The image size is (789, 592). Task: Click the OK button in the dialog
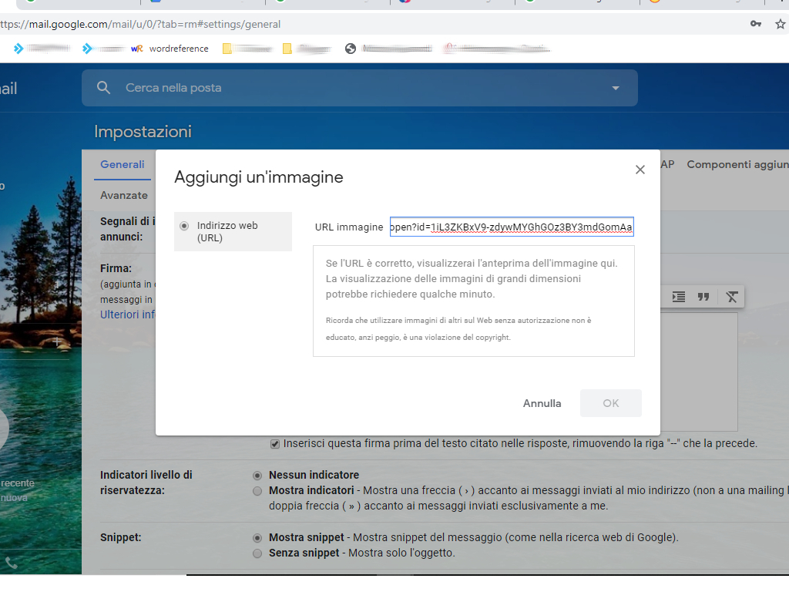pyautogui.click(x=611, y=403)
